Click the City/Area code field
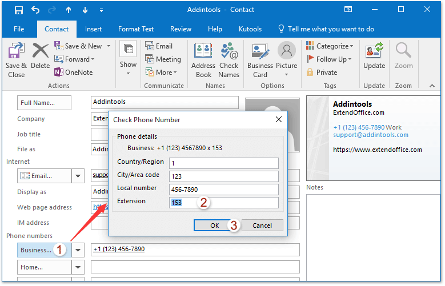The height and width of the screenshot is (286, 445). pos(223,176)
